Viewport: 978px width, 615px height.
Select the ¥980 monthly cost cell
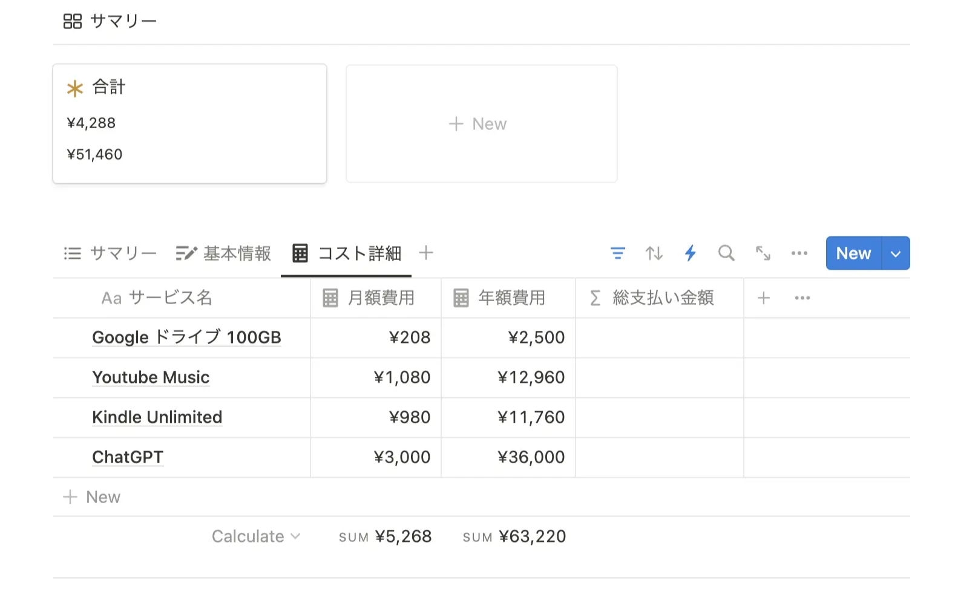(376, 417)
